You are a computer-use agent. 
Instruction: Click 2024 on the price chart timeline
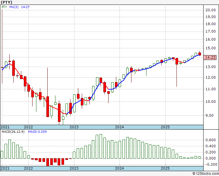tap(119, 127)
